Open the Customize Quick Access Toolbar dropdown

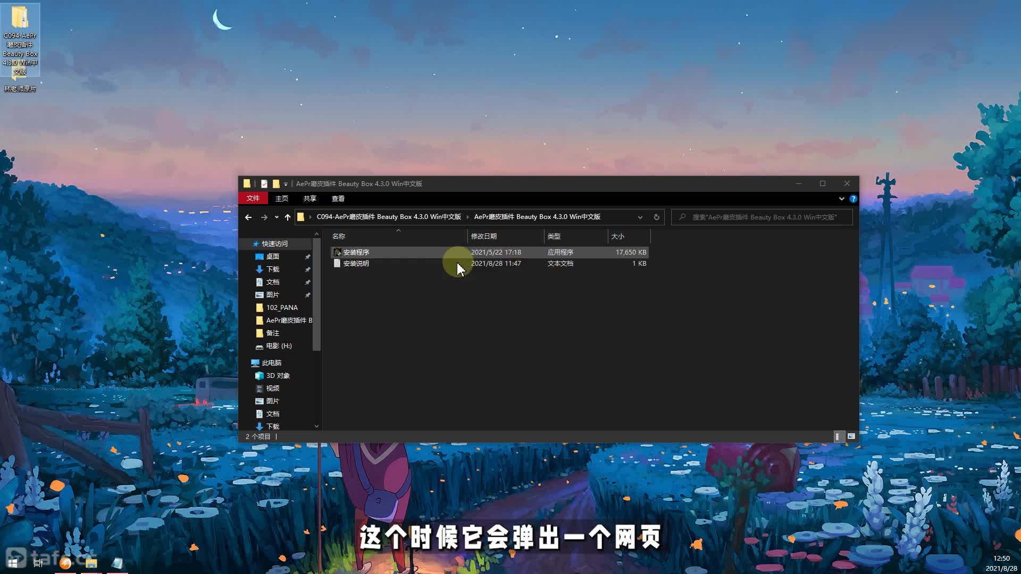(286, 184)
